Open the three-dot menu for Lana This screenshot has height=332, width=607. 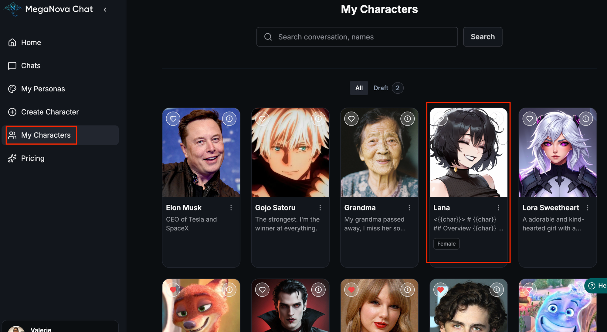click(498, 208)
